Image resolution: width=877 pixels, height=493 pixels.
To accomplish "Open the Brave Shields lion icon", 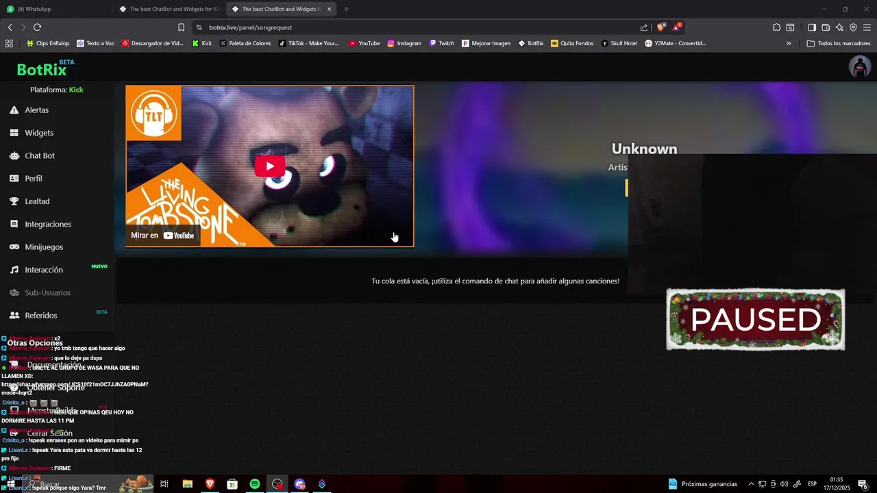I will [x=660, y=27].
